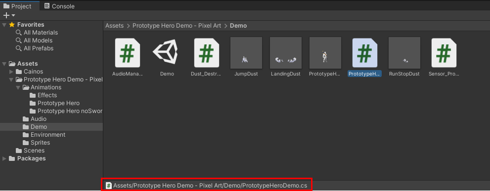Click the plus create asset button
This screenshot has height=191, width=490.
click(6, 15)
